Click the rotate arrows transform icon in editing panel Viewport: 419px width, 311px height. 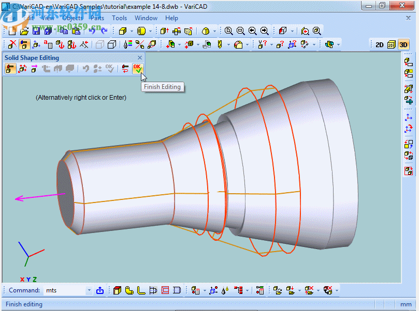22,69
